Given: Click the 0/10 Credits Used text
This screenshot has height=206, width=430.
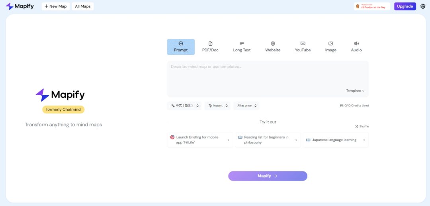Looking at the screenshot, I should tap(356, 106).
